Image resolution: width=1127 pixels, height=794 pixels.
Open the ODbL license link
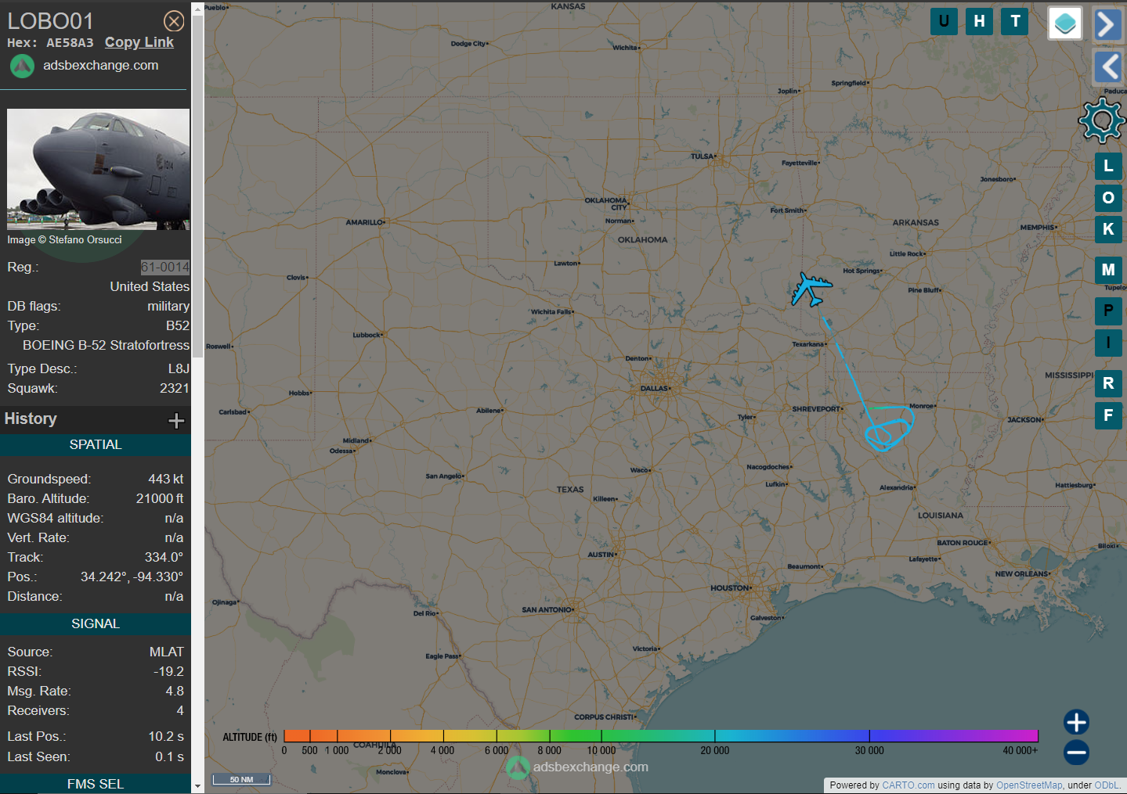[x=1107, y=785]
